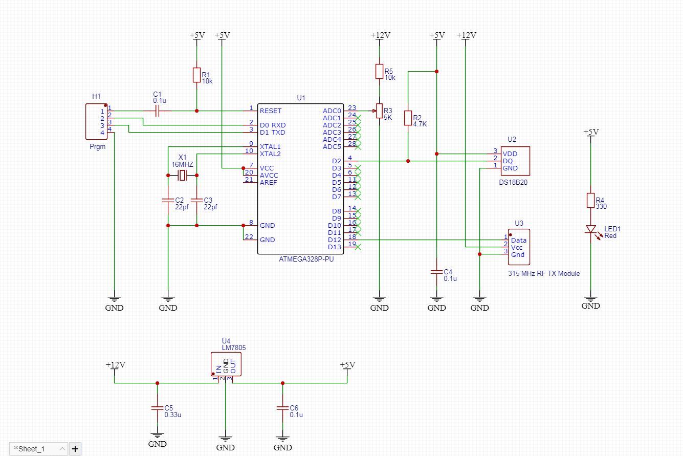Select capacitor C2 22pf
This screenshot has height=456, width=683.
168,200
